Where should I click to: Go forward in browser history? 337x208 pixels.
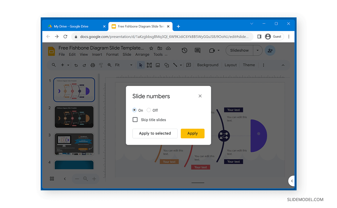coord(57,36)
